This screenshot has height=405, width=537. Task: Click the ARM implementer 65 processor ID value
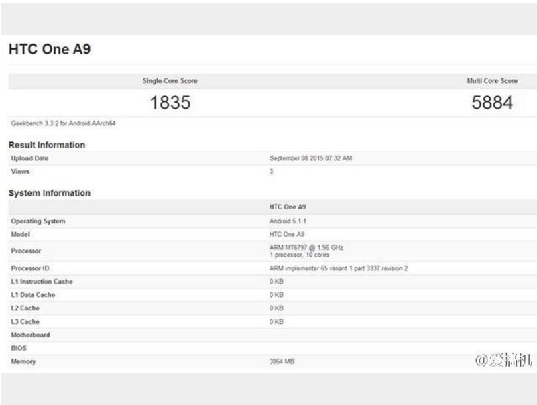click(x=339, y=268)
